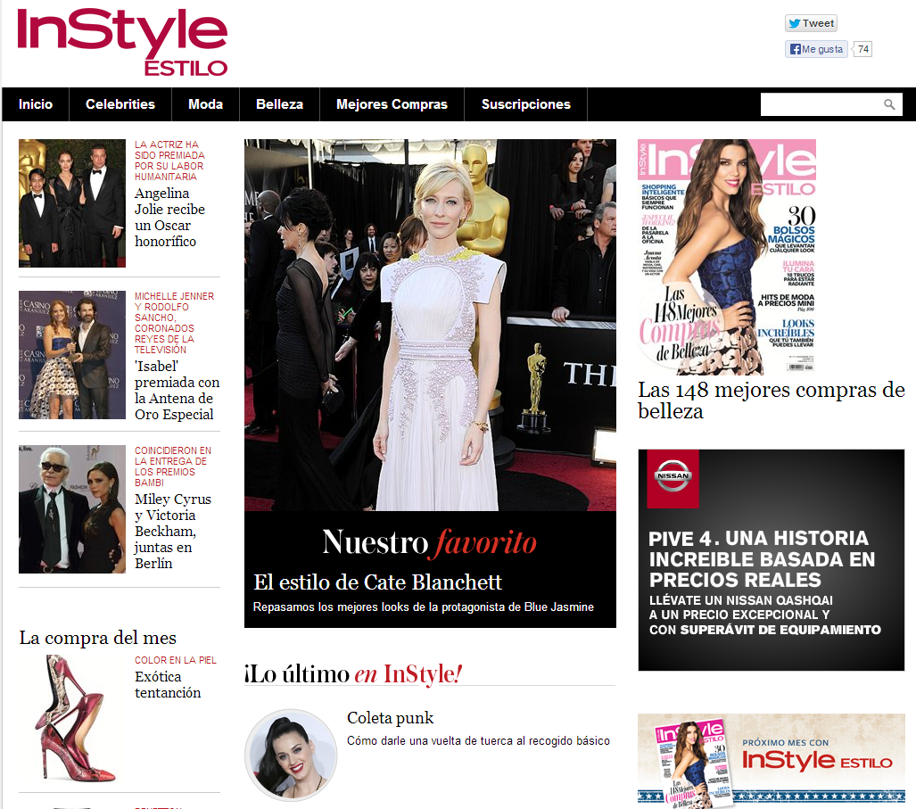Image resolution: width=916 pixels, height=809 pixels.
Task: Open the Katy Perry circular thumbnail
Action: (291, 755)
